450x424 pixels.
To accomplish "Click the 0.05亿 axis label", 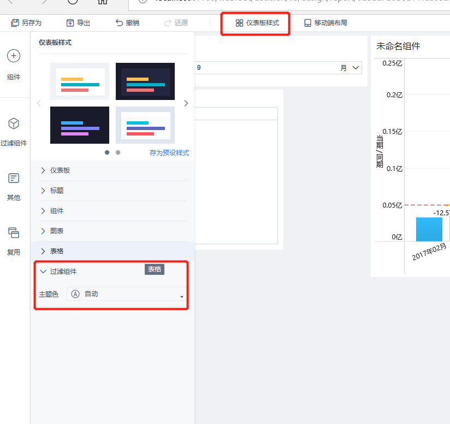I will [x=392, y=205].
